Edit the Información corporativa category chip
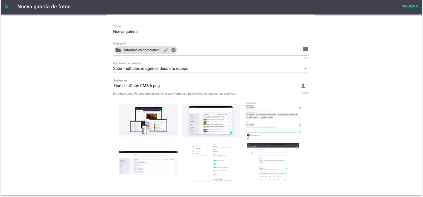This screenshot has height=197, width=423. tap(166, 50)
